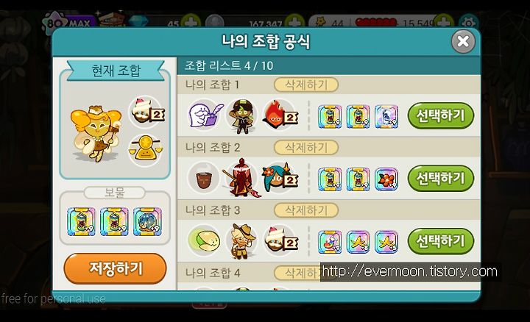Click the globe treasure in the 보물 panel
530x322 pixels.
tap(147, 222)
